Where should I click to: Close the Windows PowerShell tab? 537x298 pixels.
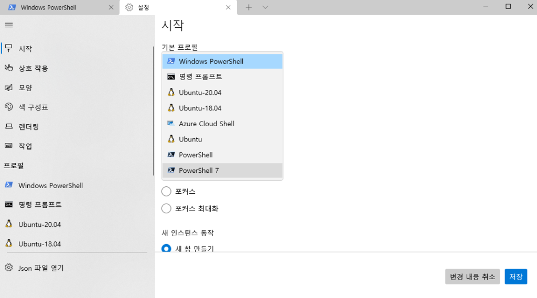(x=111, y=7)
